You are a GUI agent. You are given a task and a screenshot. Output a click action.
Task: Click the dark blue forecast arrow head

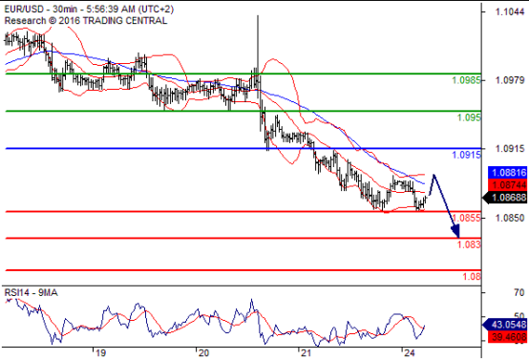pyautogui.click(x=455, y=232)
